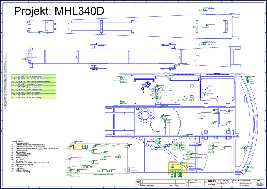Click legend row '+011 Platine Schalter oben Armaturenkasten'
This screenshot has height=189, width=267.
pyautogui.click(x=34, y=79)
